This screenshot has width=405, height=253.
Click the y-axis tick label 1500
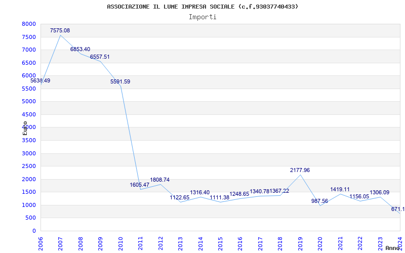coord(29,192)
